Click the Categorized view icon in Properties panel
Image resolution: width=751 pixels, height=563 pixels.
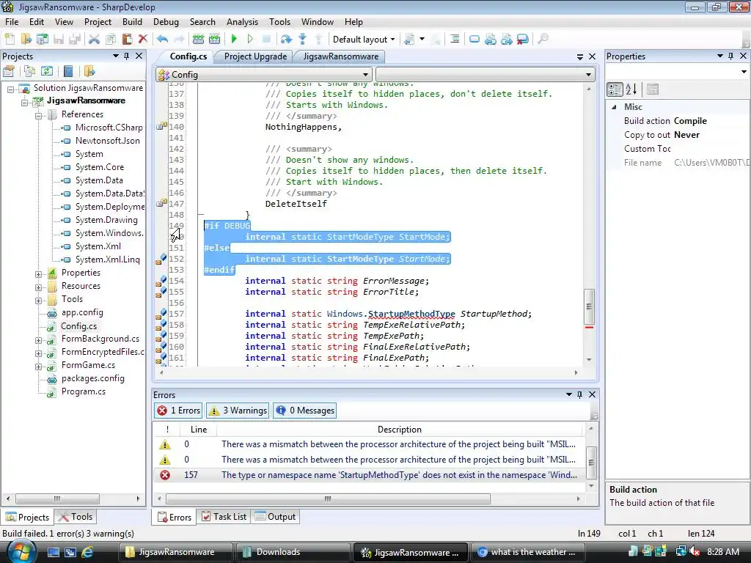click(x=615, y=89)
